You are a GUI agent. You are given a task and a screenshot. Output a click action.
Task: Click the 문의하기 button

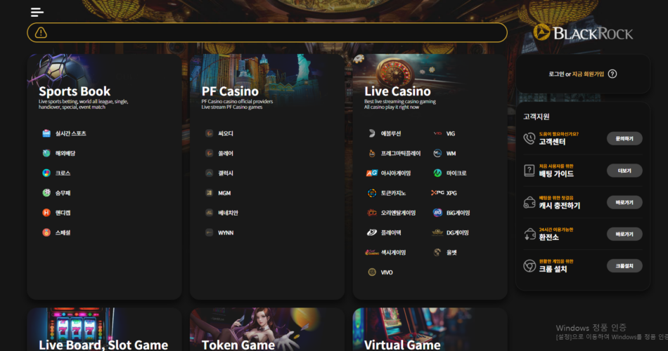pos(624,139)
